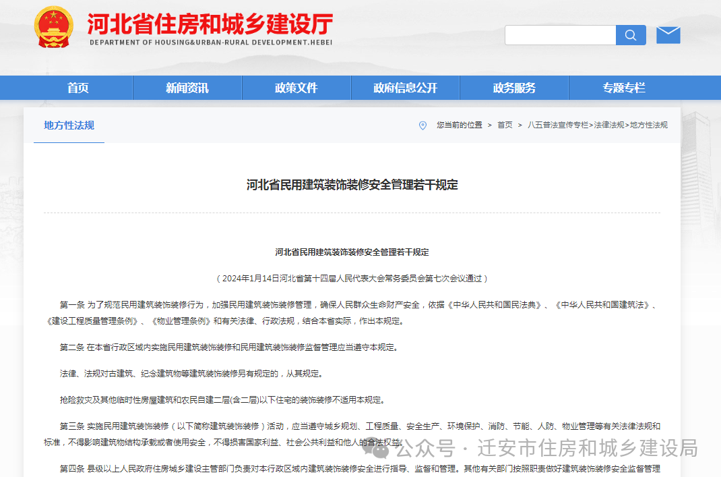Screen dimensions: 721x477
Task: Click the 法律法规 breadcrumb link
Action: [608, 125]
